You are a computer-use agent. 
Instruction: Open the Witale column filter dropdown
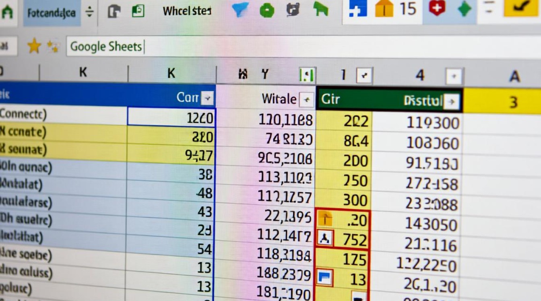[x=307, y=99]
